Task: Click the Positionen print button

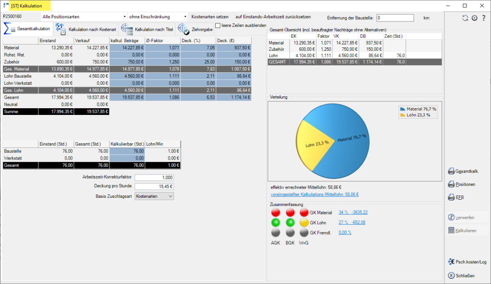Action: point(451,184)
